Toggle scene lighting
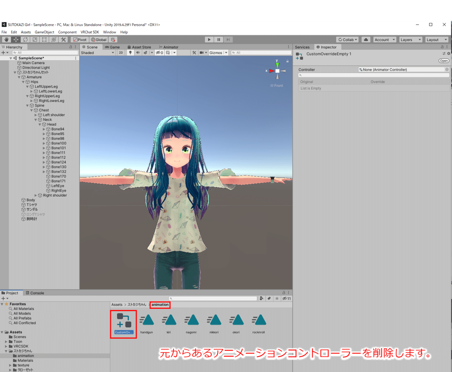This screenshot has height=372, width=452. [130, 53]
